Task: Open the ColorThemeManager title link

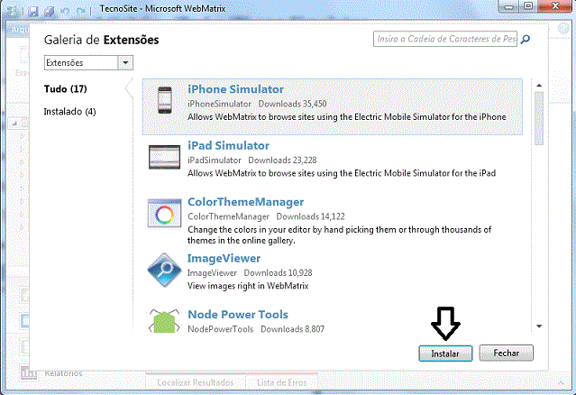Action: tap(245, 202)
